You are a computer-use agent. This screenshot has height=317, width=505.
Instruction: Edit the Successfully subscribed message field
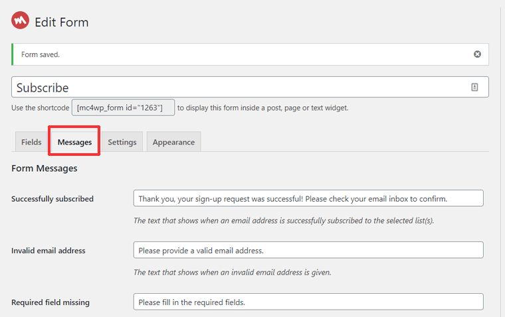[x=308, y=198]
